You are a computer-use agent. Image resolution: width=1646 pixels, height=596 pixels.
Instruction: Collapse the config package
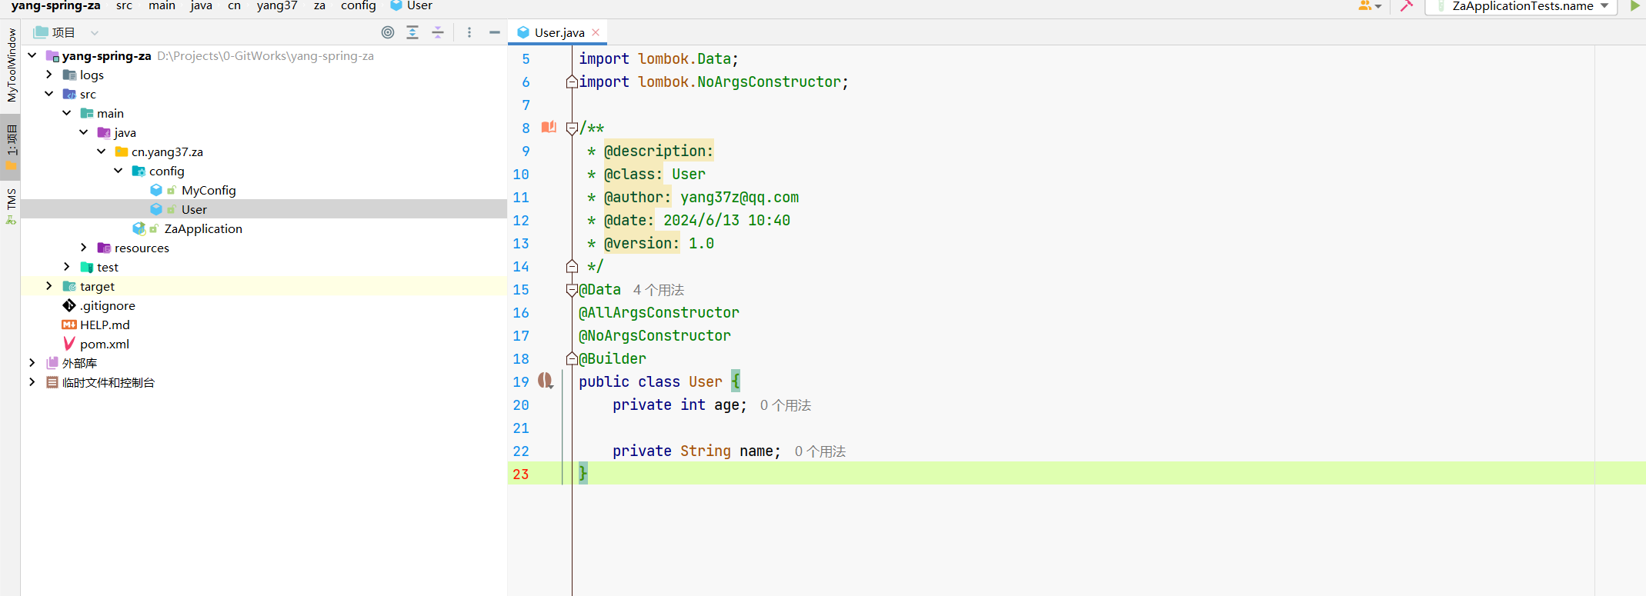coord(119,171)
